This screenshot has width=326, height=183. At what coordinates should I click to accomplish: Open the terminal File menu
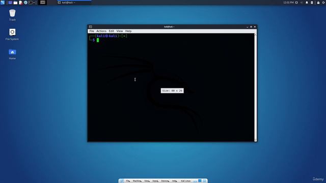pos(92,31)
